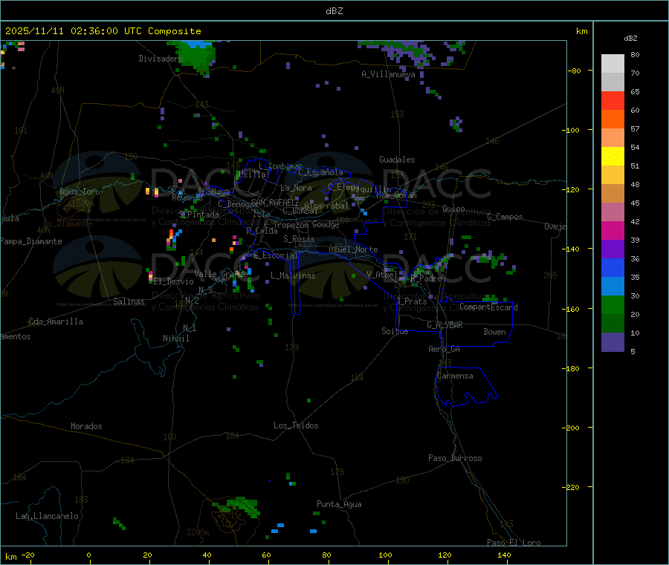
Task: Click the Los_Toldos label
Action: point(296,425)
